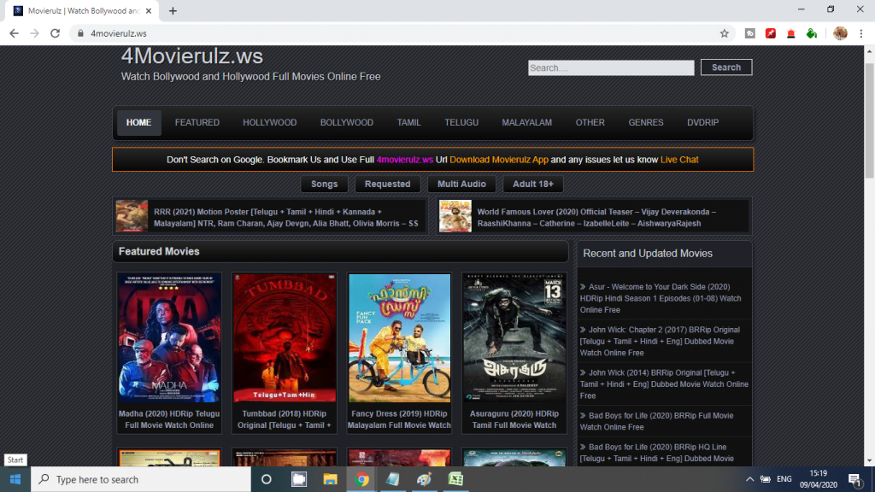Open Cortana circle on taskbar
Screen dimensions: 875x492
pyautogui.click(x=267, y=479)
